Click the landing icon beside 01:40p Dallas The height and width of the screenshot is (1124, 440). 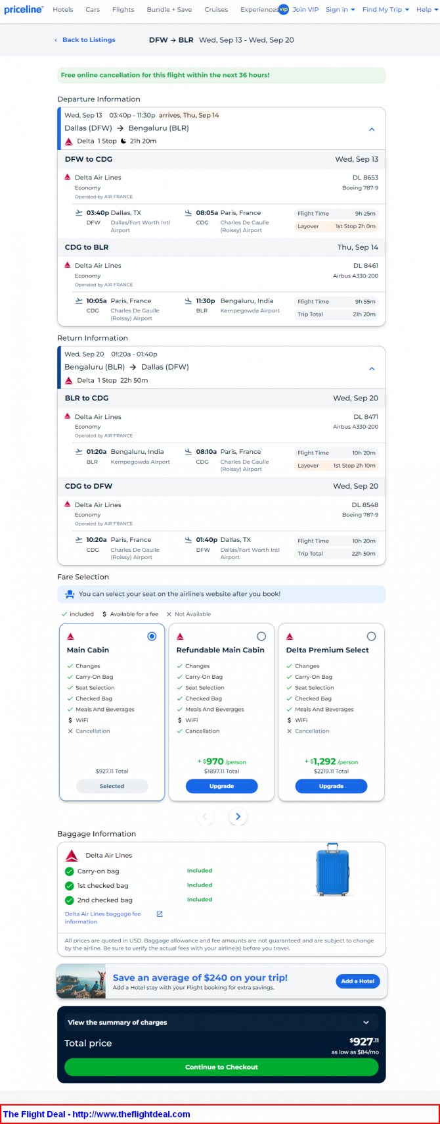click(188, 540)
